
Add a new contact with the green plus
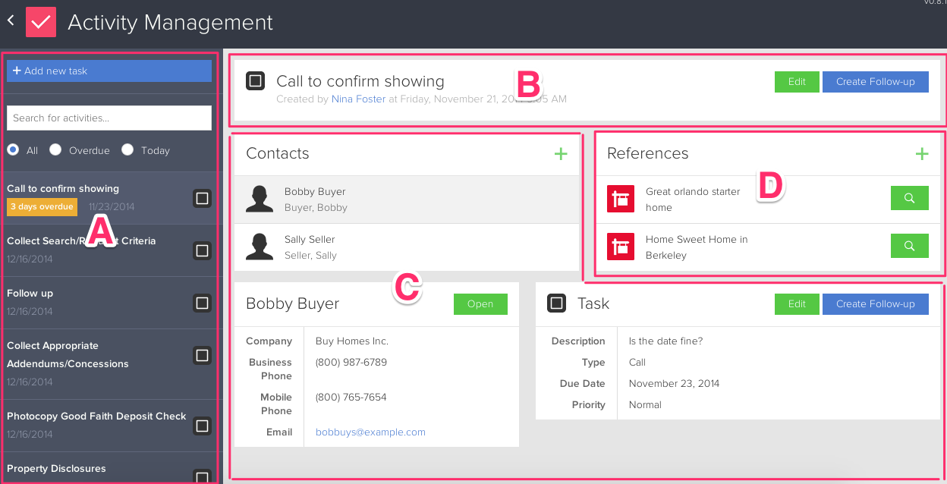[561, 153]
